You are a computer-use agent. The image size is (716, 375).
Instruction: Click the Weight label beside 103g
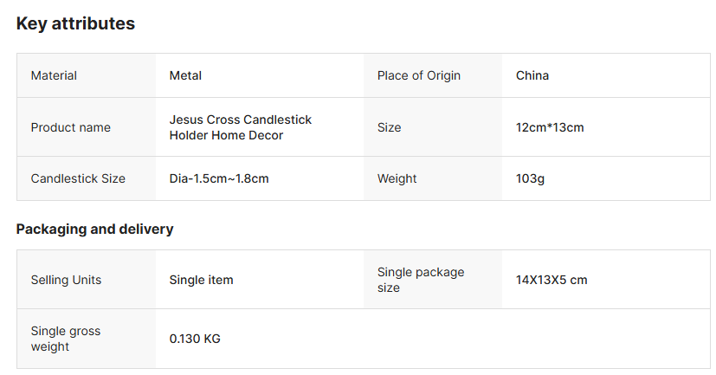click(x=397, y=178)
